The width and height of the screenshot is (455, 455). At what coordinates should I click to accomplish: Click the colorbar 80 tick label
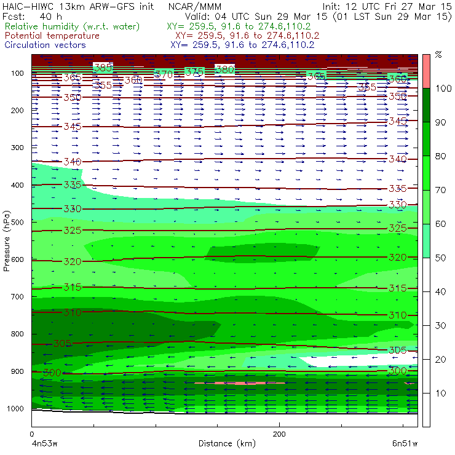coord(440,156)
